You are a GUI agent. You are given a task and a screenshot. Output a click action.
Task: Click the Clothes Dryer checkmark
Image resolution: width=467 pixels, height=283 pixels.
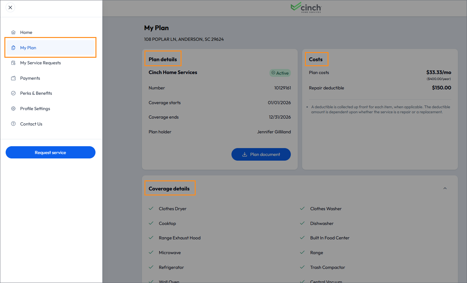[151, 208]
